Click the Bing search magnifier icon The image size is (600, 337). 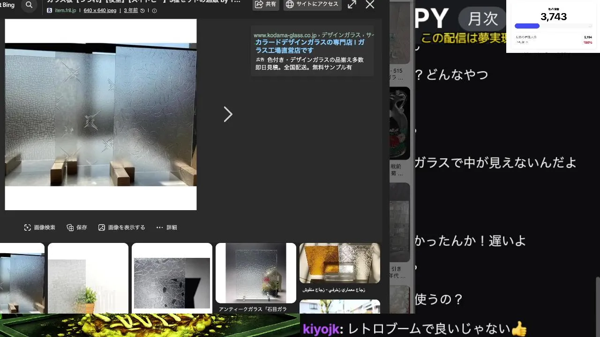[x=29, y=5]
